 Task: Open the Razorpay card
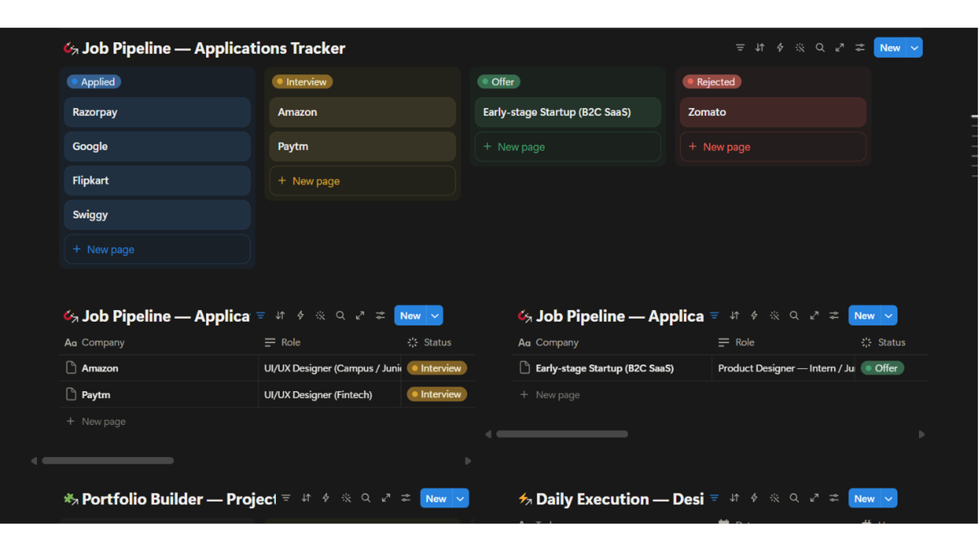click(x=157, y=112)
